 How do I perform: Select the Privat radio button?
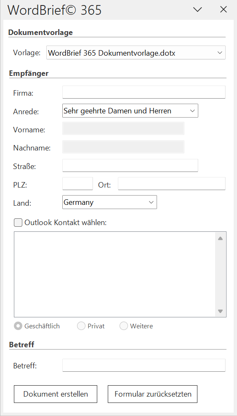[x=81, y=326]
